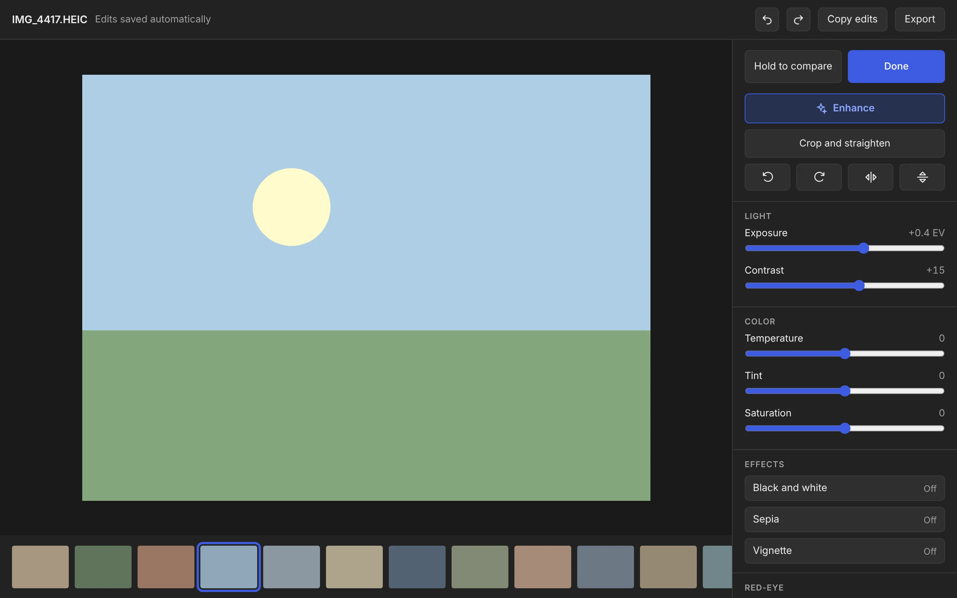This screenshot has width=957, height=598.
Task: Select the dusty-rose ninth thumbnail in filmstrip
Action: pos(542,567)
